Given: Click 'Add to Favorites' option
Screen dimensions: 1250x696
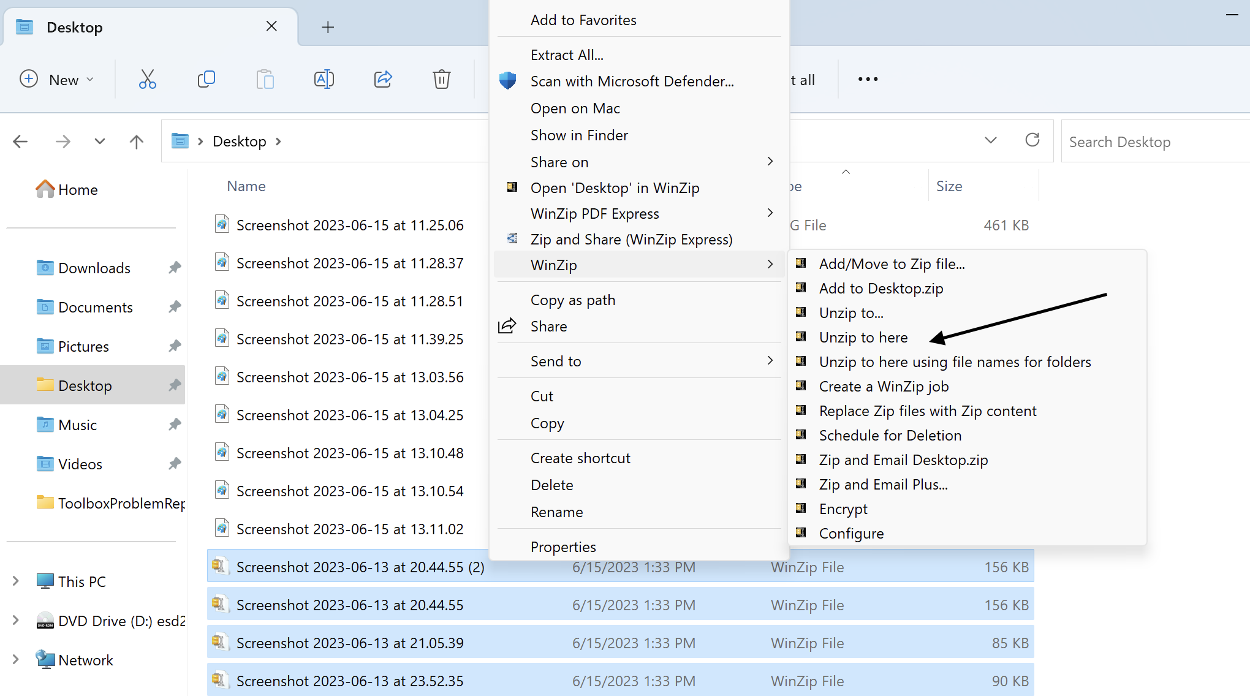Looking at the screenshot, I should tap(583, 19).
